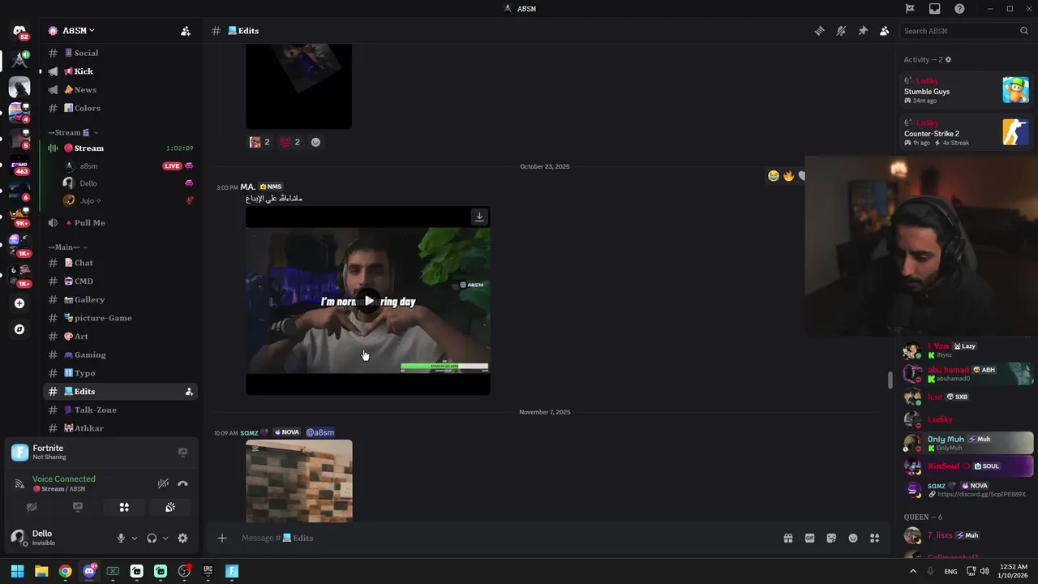Click the create invite icon on Edits channel

point(189,392)
